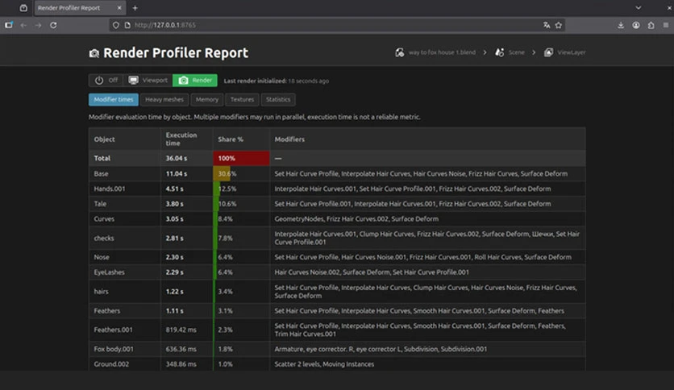Open the recent browsing icon in tab bar
The height and width of the screenshot is (390, 674).
[23, 8]
